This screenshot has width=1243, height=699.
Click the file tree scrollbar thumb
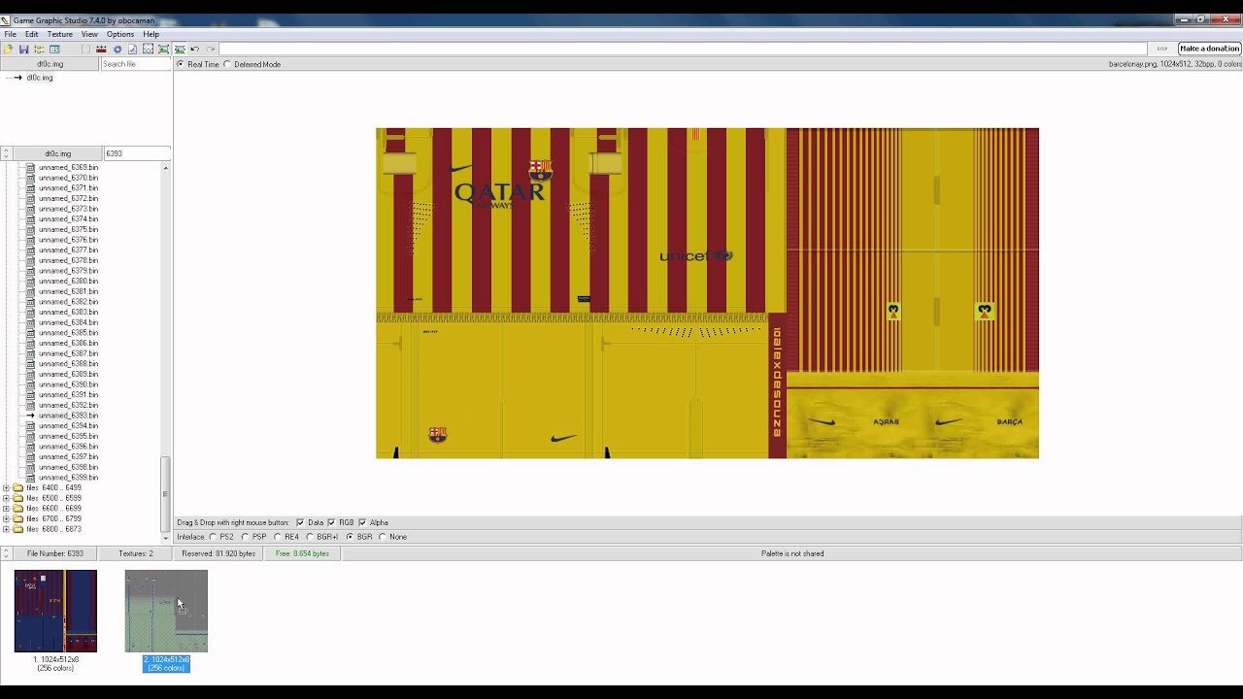[165, 494]
